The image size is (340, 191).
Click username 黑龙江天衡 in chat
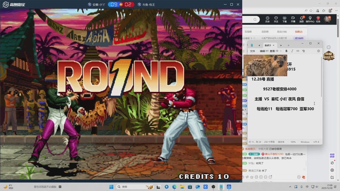(254, 171)
